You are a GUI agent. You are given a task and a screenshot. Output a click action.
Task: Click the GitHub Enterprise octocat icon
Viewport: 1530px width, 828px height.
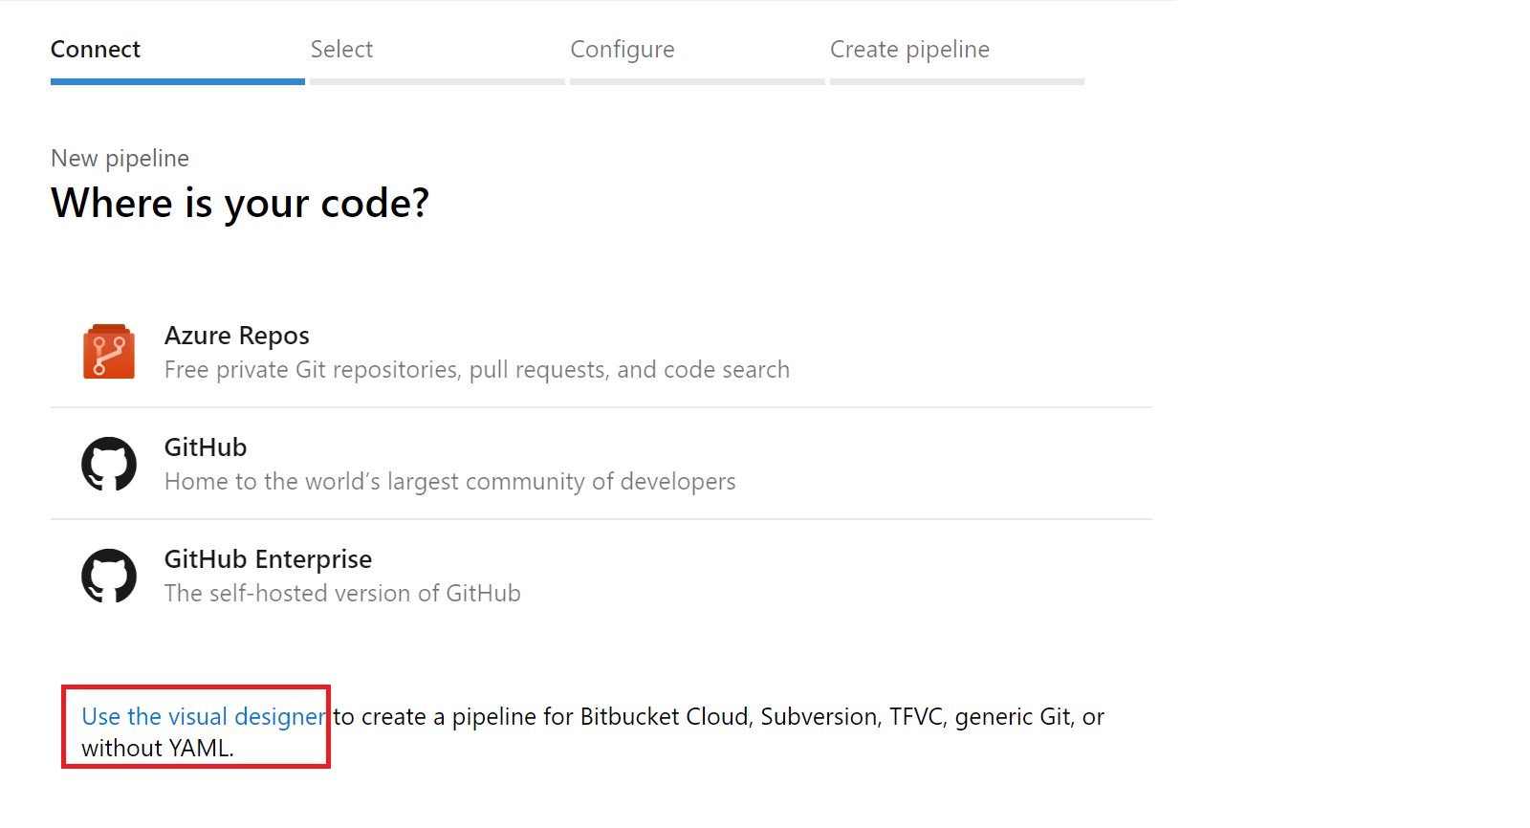click(109, 576)
